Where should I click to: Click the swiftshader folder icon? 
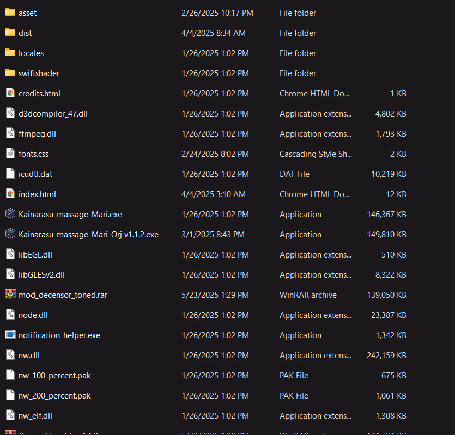[10, 73]
